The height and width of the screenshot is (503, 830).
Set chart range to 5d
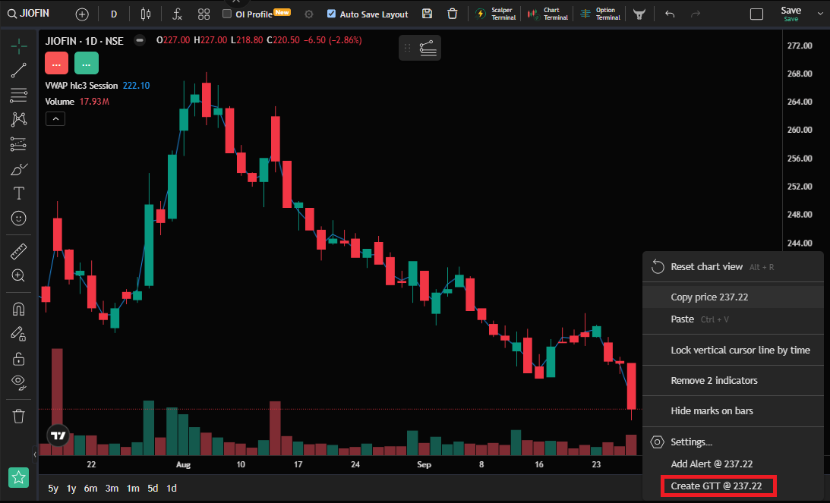(x=153, y=488)
